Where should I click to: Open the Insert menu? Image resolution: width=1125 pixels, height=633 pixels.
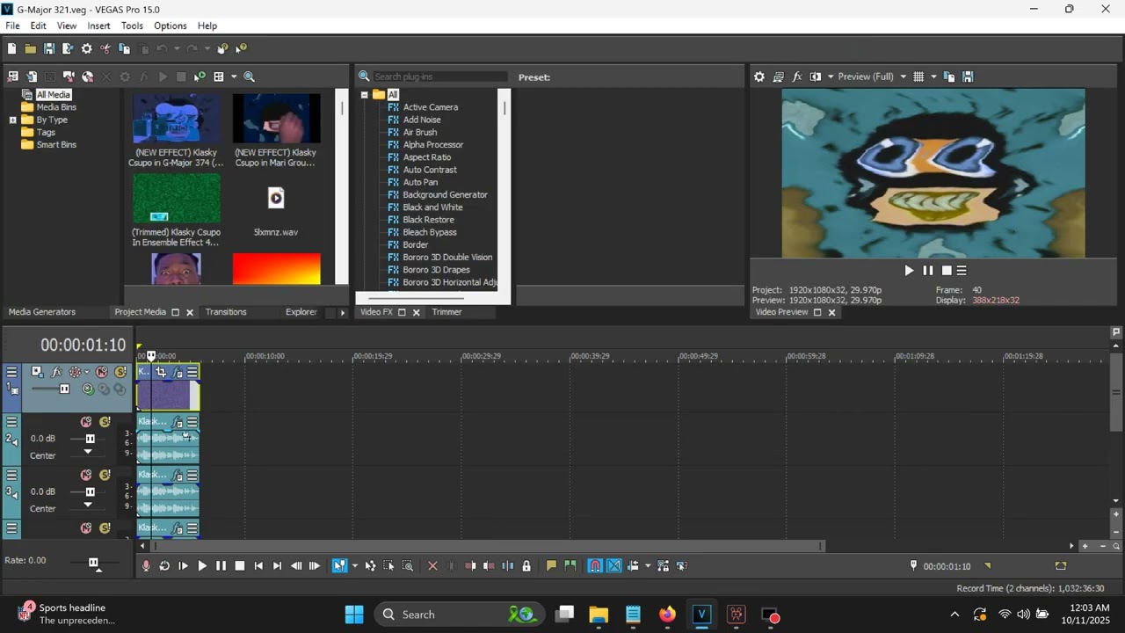(98, 25)
